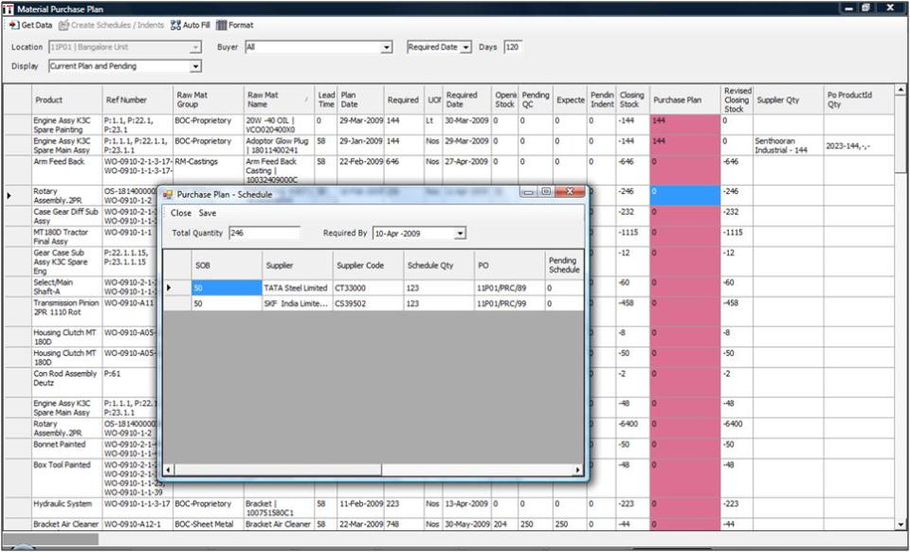Maximize the Purchase Plan - Schedule dialog
Screen dimensions: 910x552
coord(546,191)
